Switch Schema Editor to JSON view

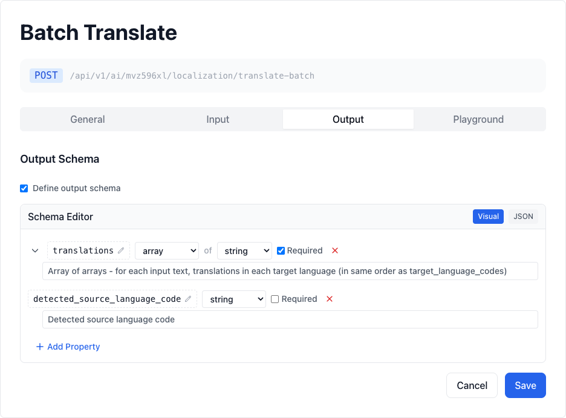tap(522, 216)
